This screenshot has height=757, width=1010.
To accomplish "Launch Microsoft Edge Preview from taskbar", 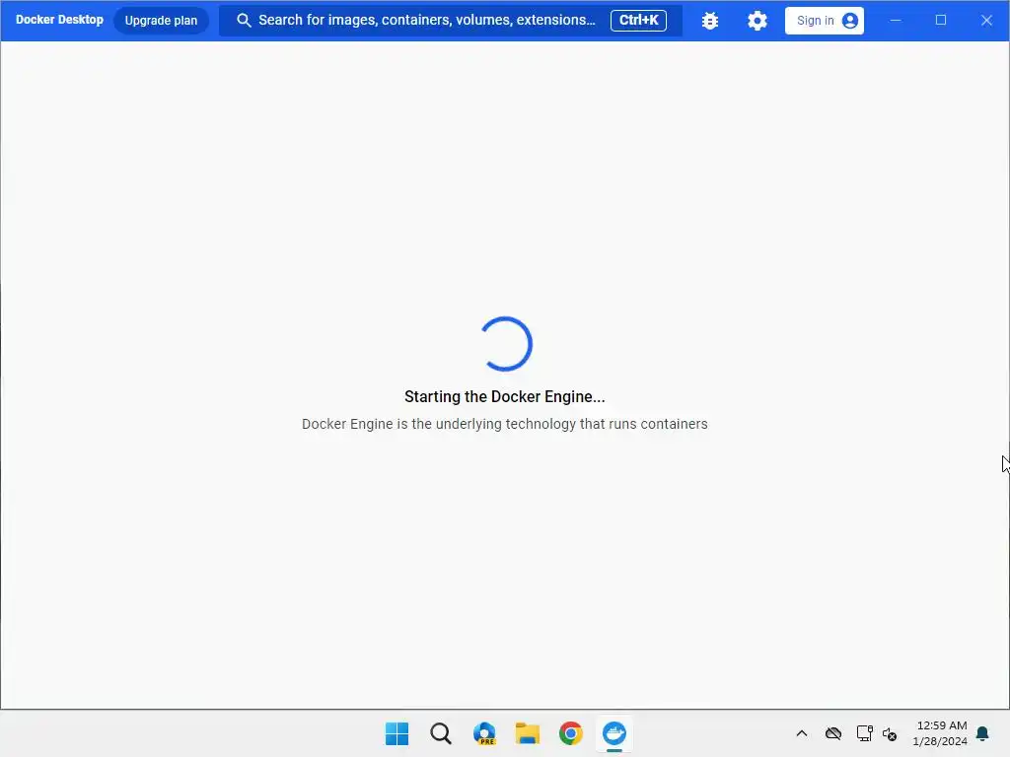I will (484, 733).
